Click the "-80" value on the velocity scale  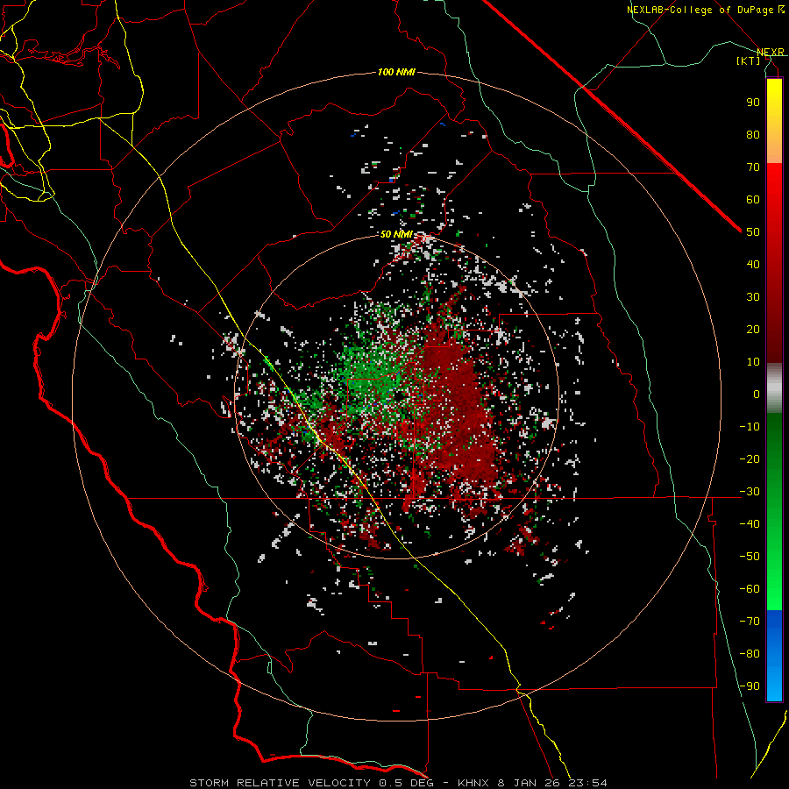point(750,654)
